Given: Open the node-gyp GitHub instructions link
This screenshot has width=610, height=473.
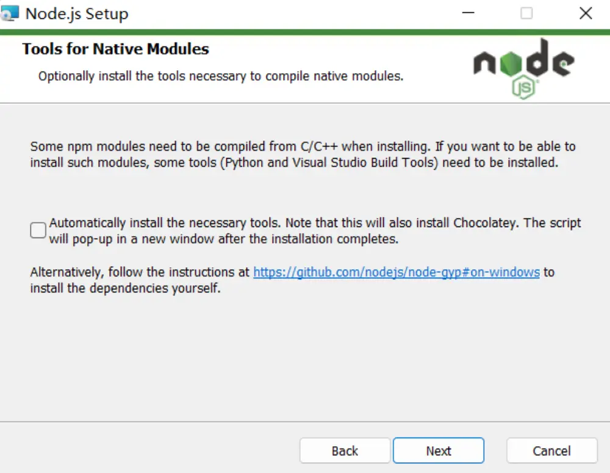Looking at the screenshot, I should point(396,272).
